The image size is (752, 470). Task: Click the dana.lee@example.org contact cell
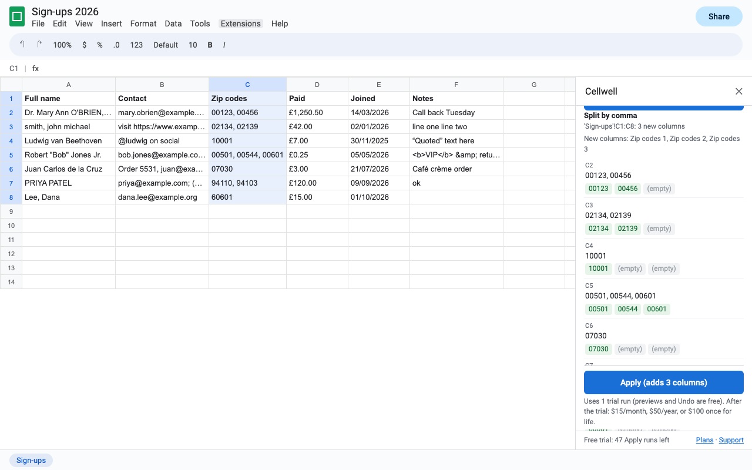point(162,197)
